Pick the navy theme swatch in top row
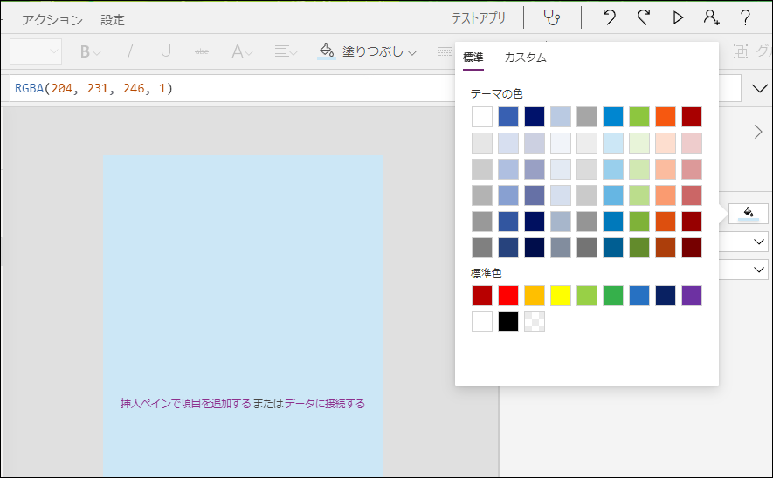This screenshot has height=478, width=773. (x=535, y=117)
